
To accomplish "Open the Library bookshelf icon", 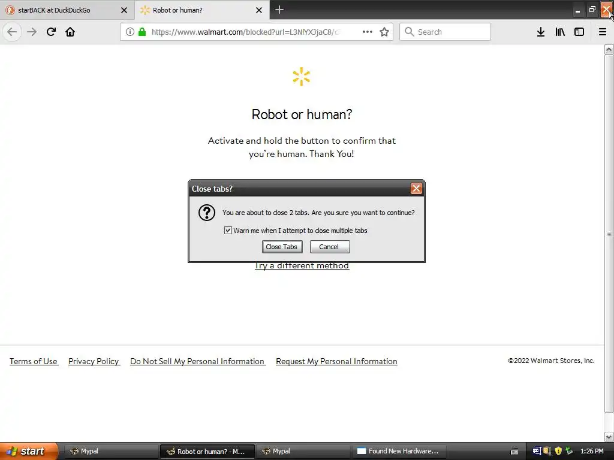I will coord(560,32).
